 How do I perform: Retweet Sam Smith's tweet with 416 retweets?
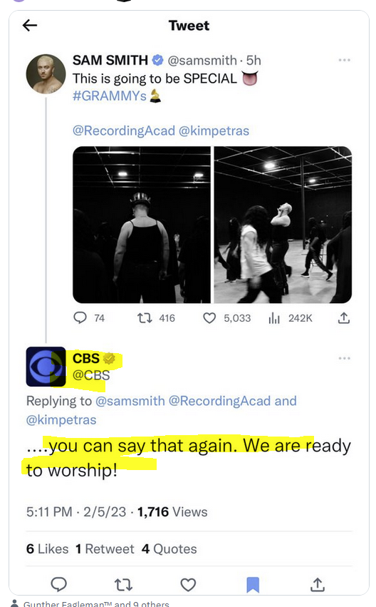[x=145, y=318]
